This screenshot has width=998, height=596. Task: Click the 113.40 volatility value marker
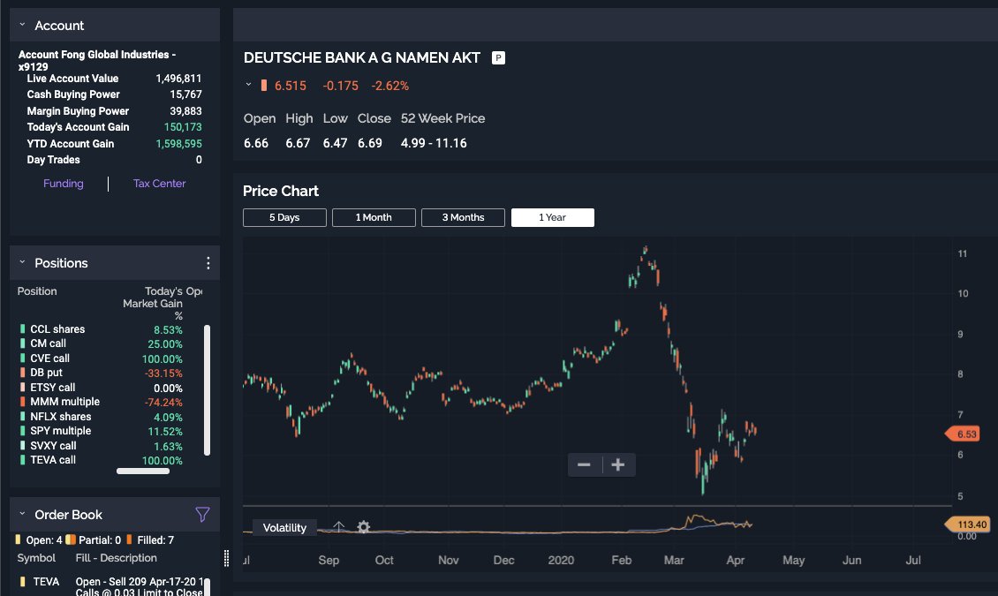[967, 524]
